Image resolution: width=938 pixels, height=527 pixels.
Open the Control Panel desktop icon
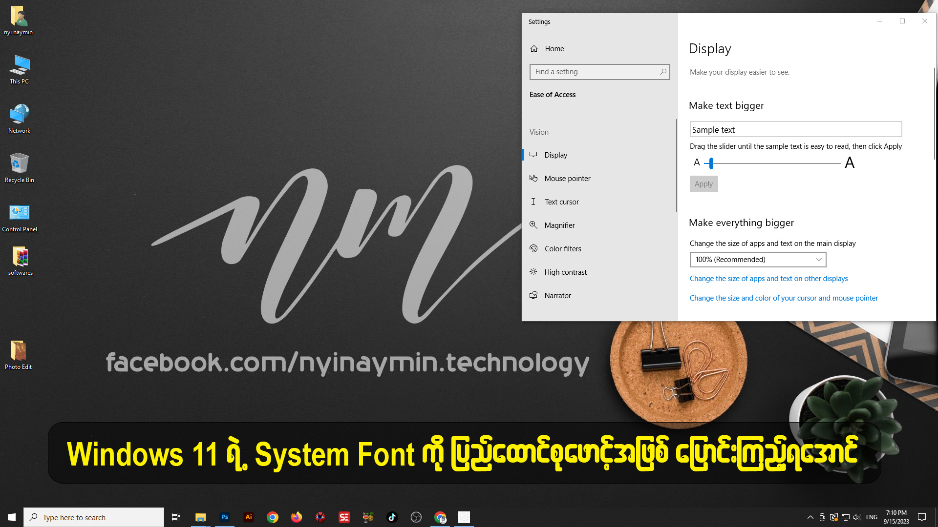(x=20, y=218)
